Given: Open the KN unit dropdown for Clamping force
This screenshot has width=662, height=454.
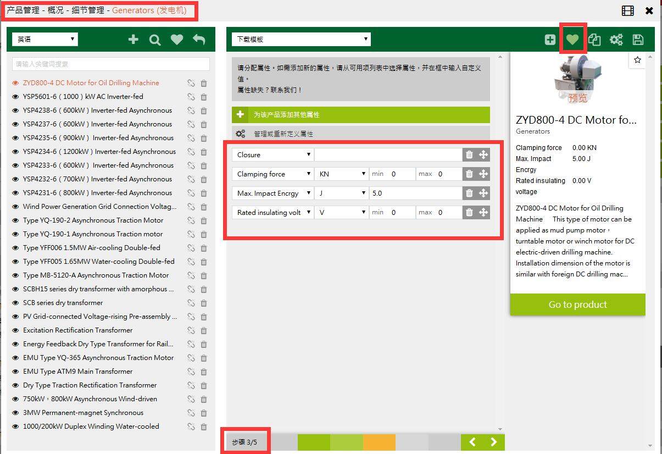Looking at the screenshot, I should click(341, 174).
